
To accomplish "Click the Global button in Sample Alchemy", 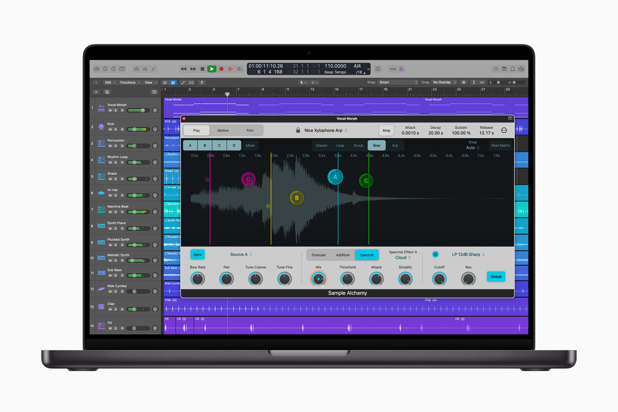I will [x=496, y=277].
